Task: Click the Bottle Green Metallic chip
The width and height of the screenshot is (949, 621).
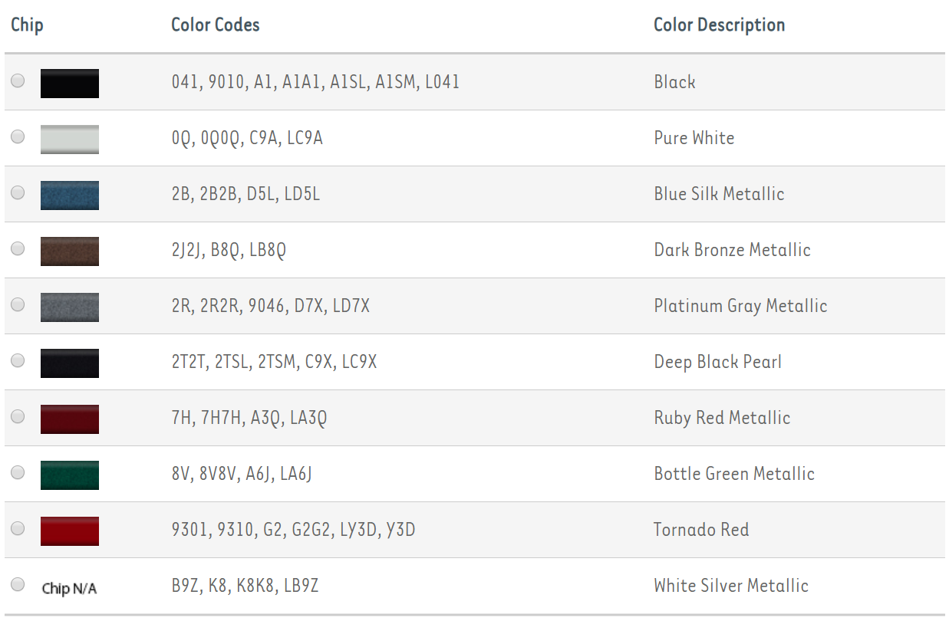Action: pos(70,475)
